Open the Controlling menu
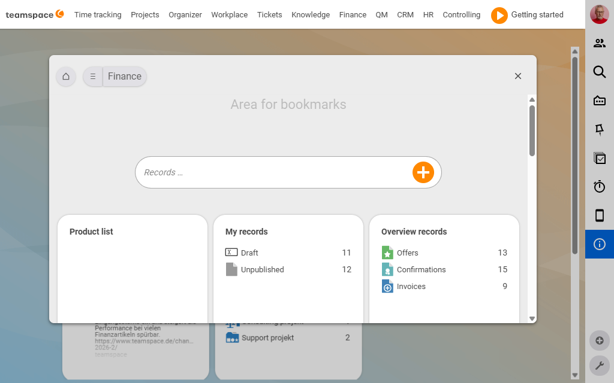The height and width of the screenshot is (383, 614). 461,15
